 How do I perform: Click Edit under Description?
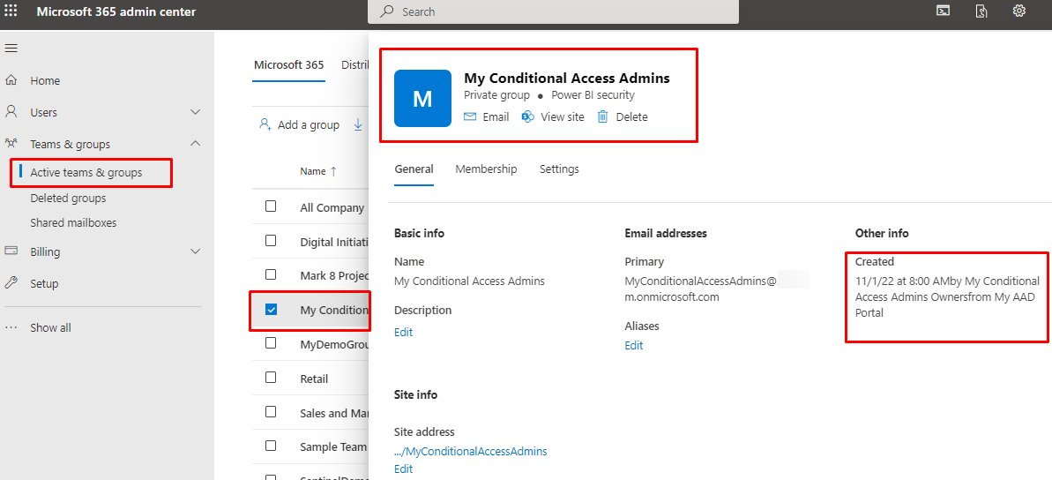click(x=403, y=333)
